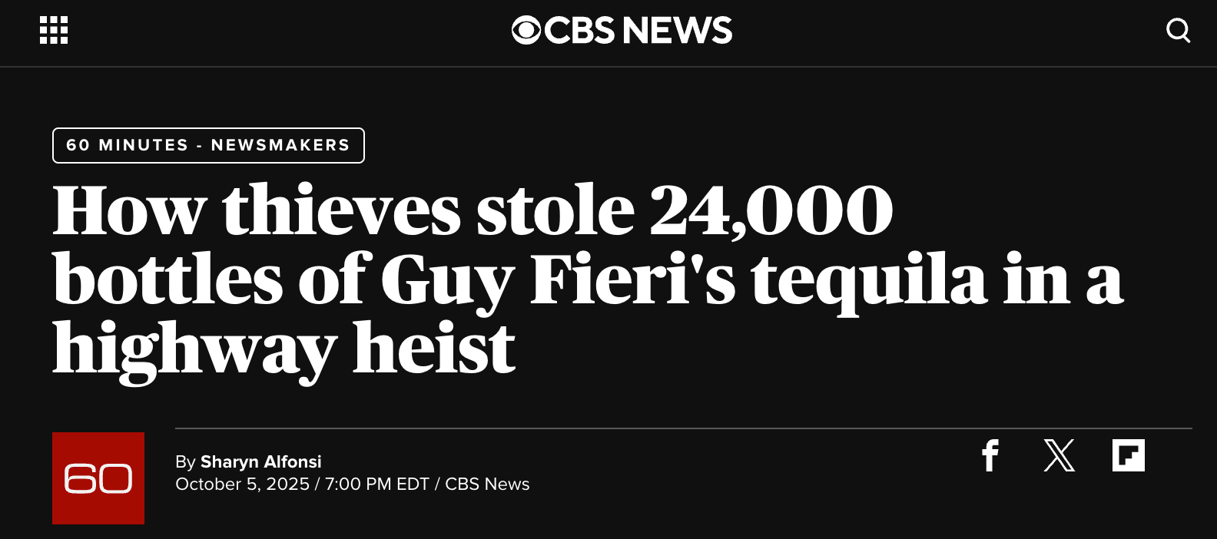Click 'CBS News' in the byline
The height and width of the screenshot is (539, 1217).
click(487, 484)
